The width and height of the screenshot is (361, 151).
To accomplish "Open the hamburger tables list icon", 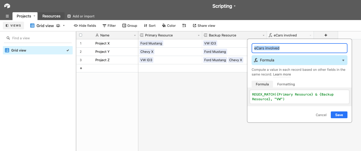I will [x=7, y=16].
